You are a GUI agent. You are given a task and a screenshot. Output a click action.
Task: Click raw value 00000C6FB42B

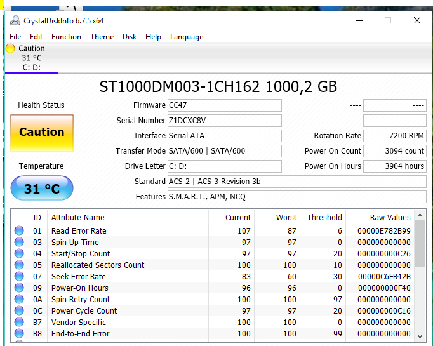tap(384, 276)
